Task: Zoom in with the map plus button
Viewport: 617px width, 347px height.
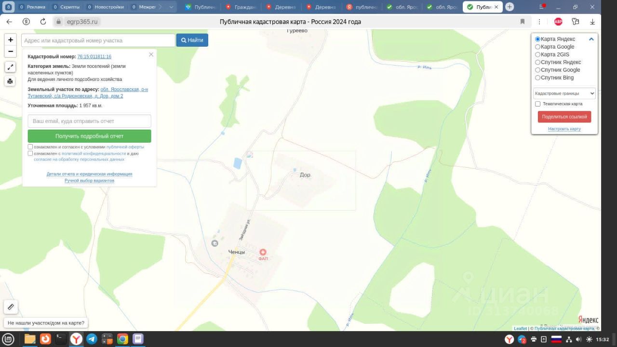Action: click(x=11, y=40)
